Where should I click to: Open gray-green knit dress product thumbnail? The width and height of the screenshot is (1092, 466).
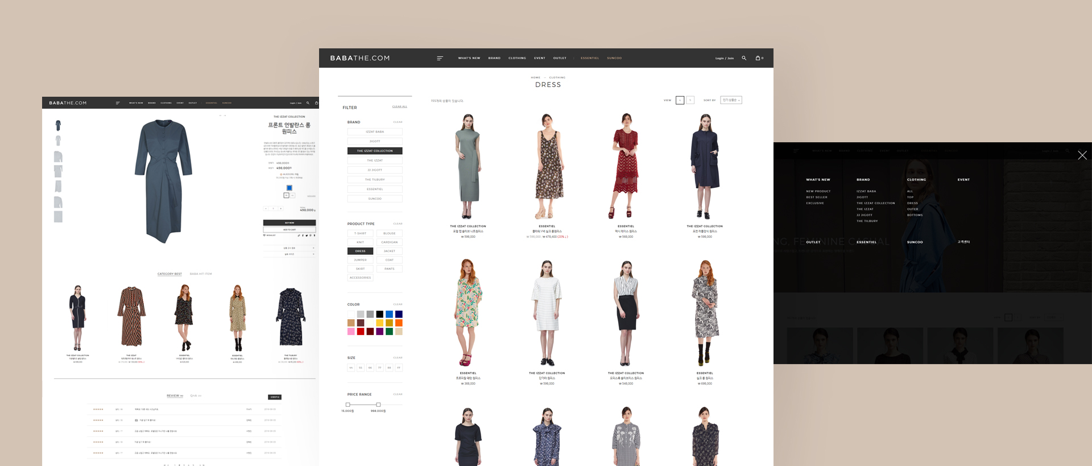click(x=468, y=166)
